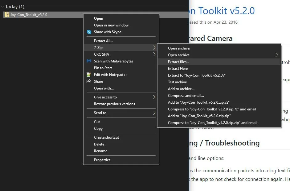Select the Share menu entry
Viewport: 290px width, 191px height.
tap(121, 82)
